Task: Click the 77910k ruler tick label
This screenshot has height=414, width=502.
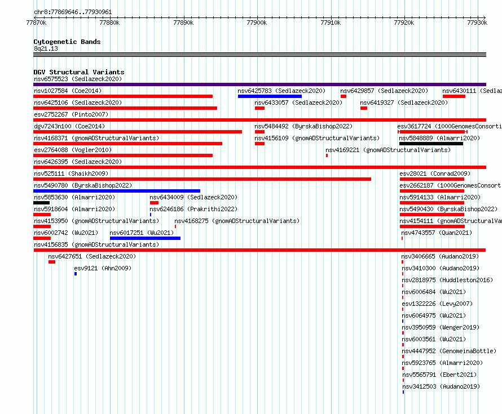Action: pyautogui.click(x=331, y=23)
